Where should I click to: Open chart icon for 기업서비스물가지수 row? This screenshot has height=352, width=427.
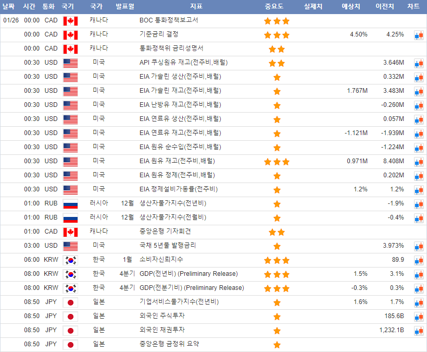[419, 302]
